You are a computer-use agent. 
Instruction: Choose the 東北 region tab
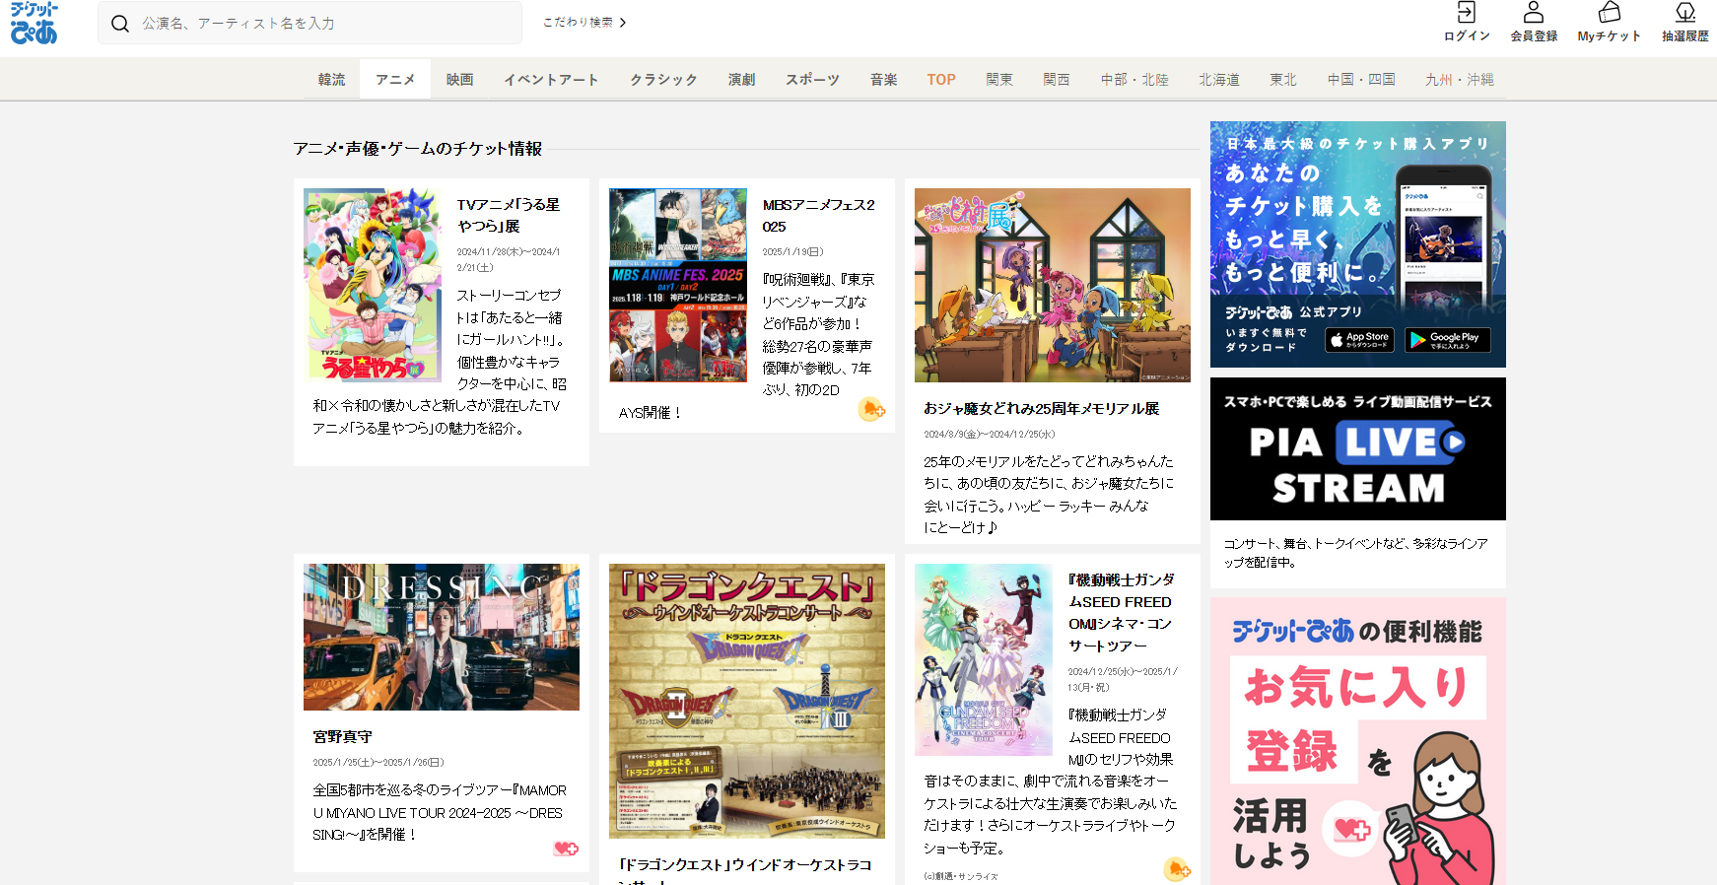pyautogui.click(x=1283, y=80)
